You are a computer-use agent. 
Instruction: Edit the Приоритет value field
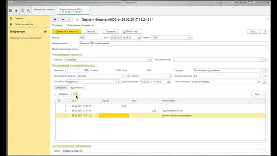[77, 70]
